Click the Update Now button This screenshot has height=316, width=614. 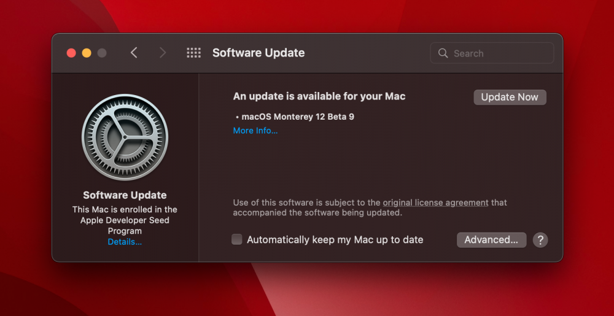coord(510,98)
